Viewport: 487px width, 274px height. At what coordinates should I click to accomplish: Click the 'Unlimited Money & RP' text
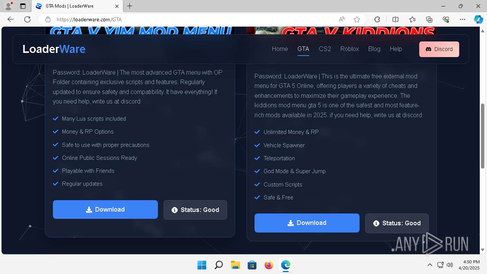(x=291, y=132)
